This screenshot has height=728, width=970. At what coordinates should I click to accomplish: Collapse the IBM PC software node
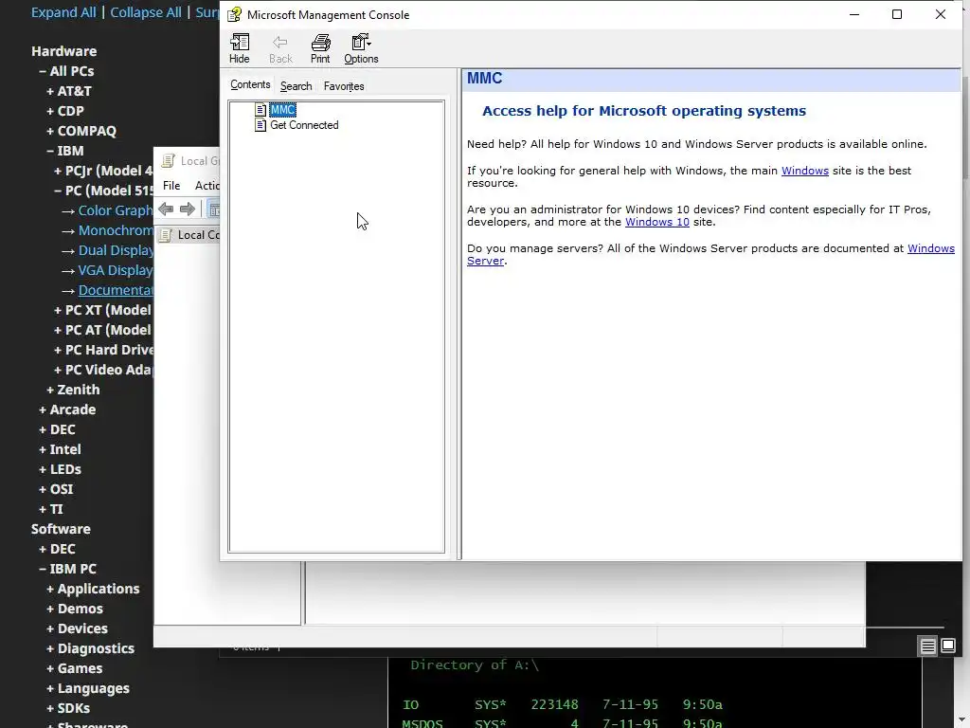(67, 569)
